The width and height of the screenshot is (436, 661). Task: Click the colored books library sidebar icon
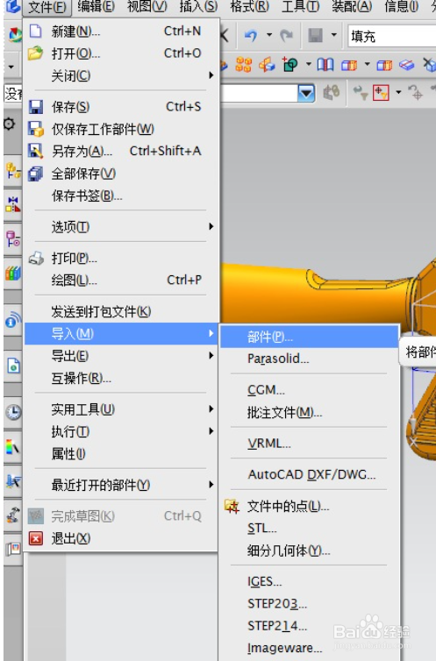[12, 274]
